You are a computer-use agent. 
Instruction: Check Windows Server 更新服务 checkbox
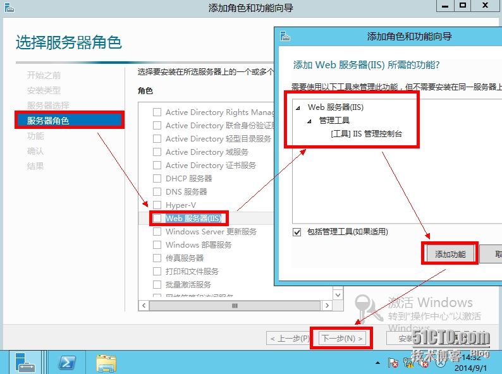click(157, 231)
